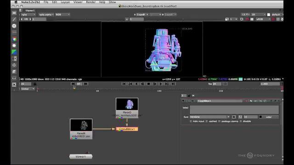
Task: Open the B input dropdown
Action: coord(170,14)
